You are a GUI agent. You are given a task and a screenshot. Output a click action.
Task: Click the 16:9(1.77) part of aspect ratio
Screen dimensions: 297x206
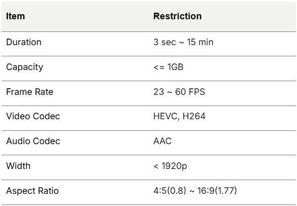217,191
